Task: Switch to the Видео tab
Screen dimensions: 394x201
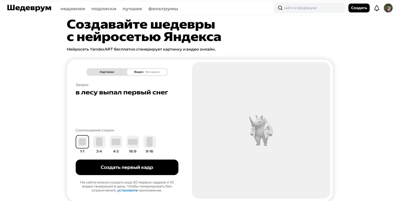Action: pyautogui.click(x=138, y=72)
